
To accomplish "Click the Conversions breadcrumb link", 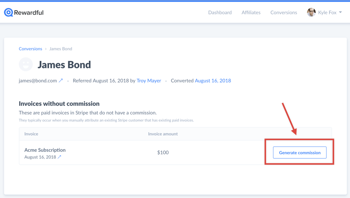I will pos(30,49).
